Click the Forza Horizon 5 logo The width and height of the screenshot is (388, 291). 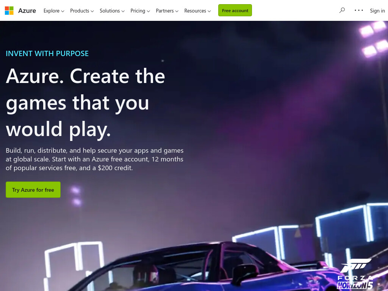355,274
